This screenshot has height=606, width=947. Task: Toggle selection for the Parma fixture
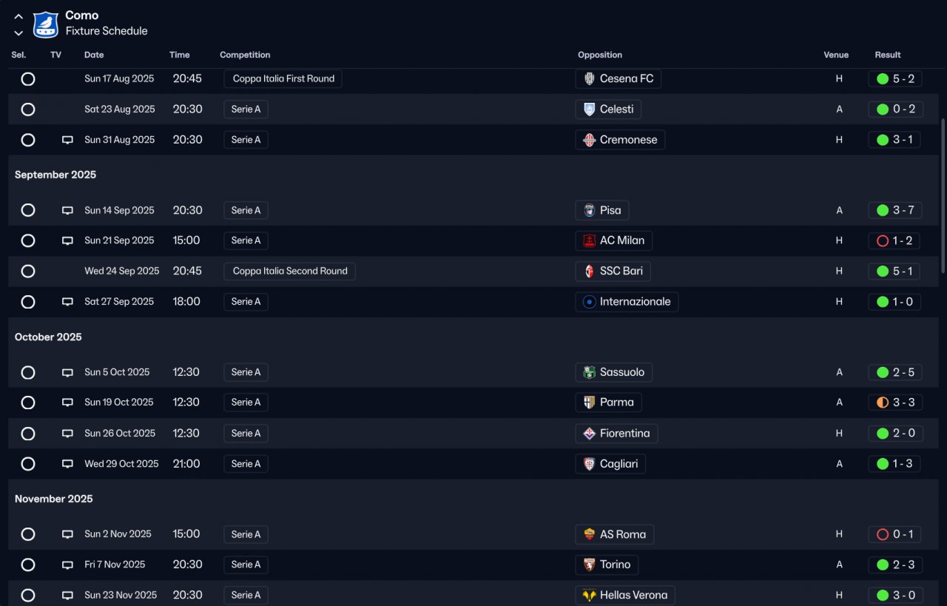pyautogui.click(x=28, y=403)
